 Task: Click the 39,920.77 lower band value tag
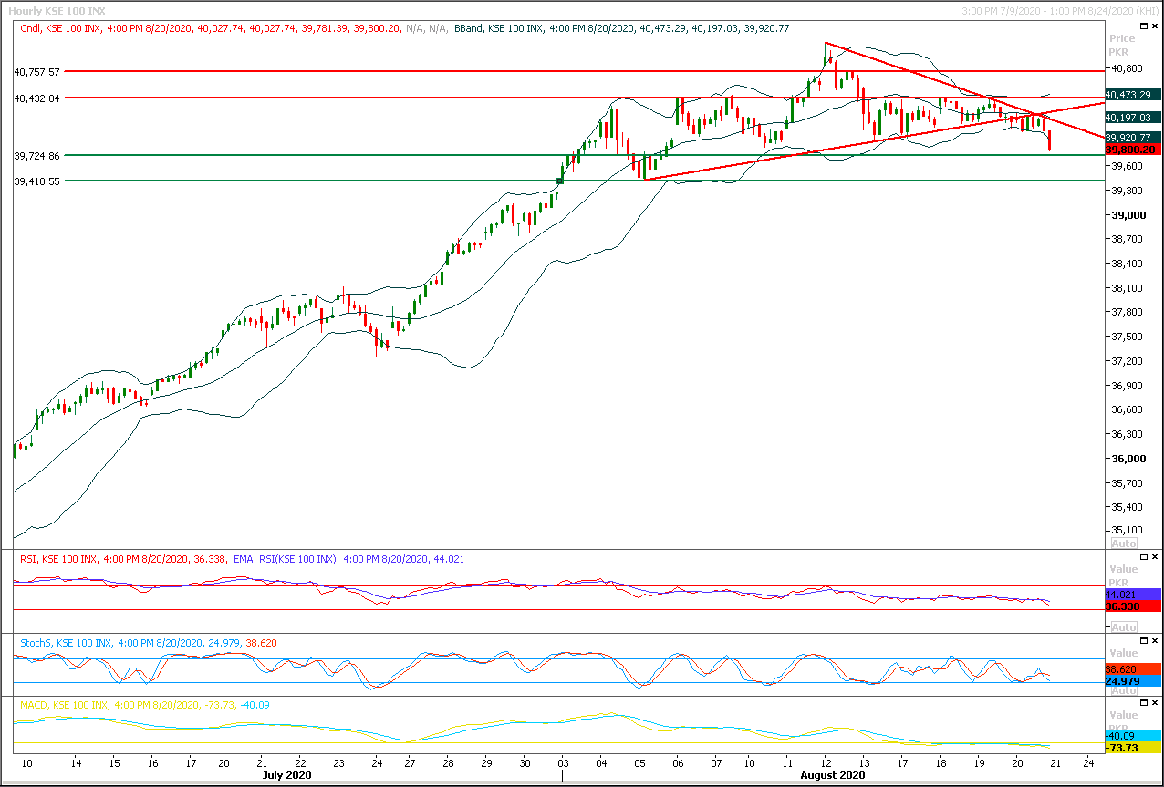pos(1132,138)
